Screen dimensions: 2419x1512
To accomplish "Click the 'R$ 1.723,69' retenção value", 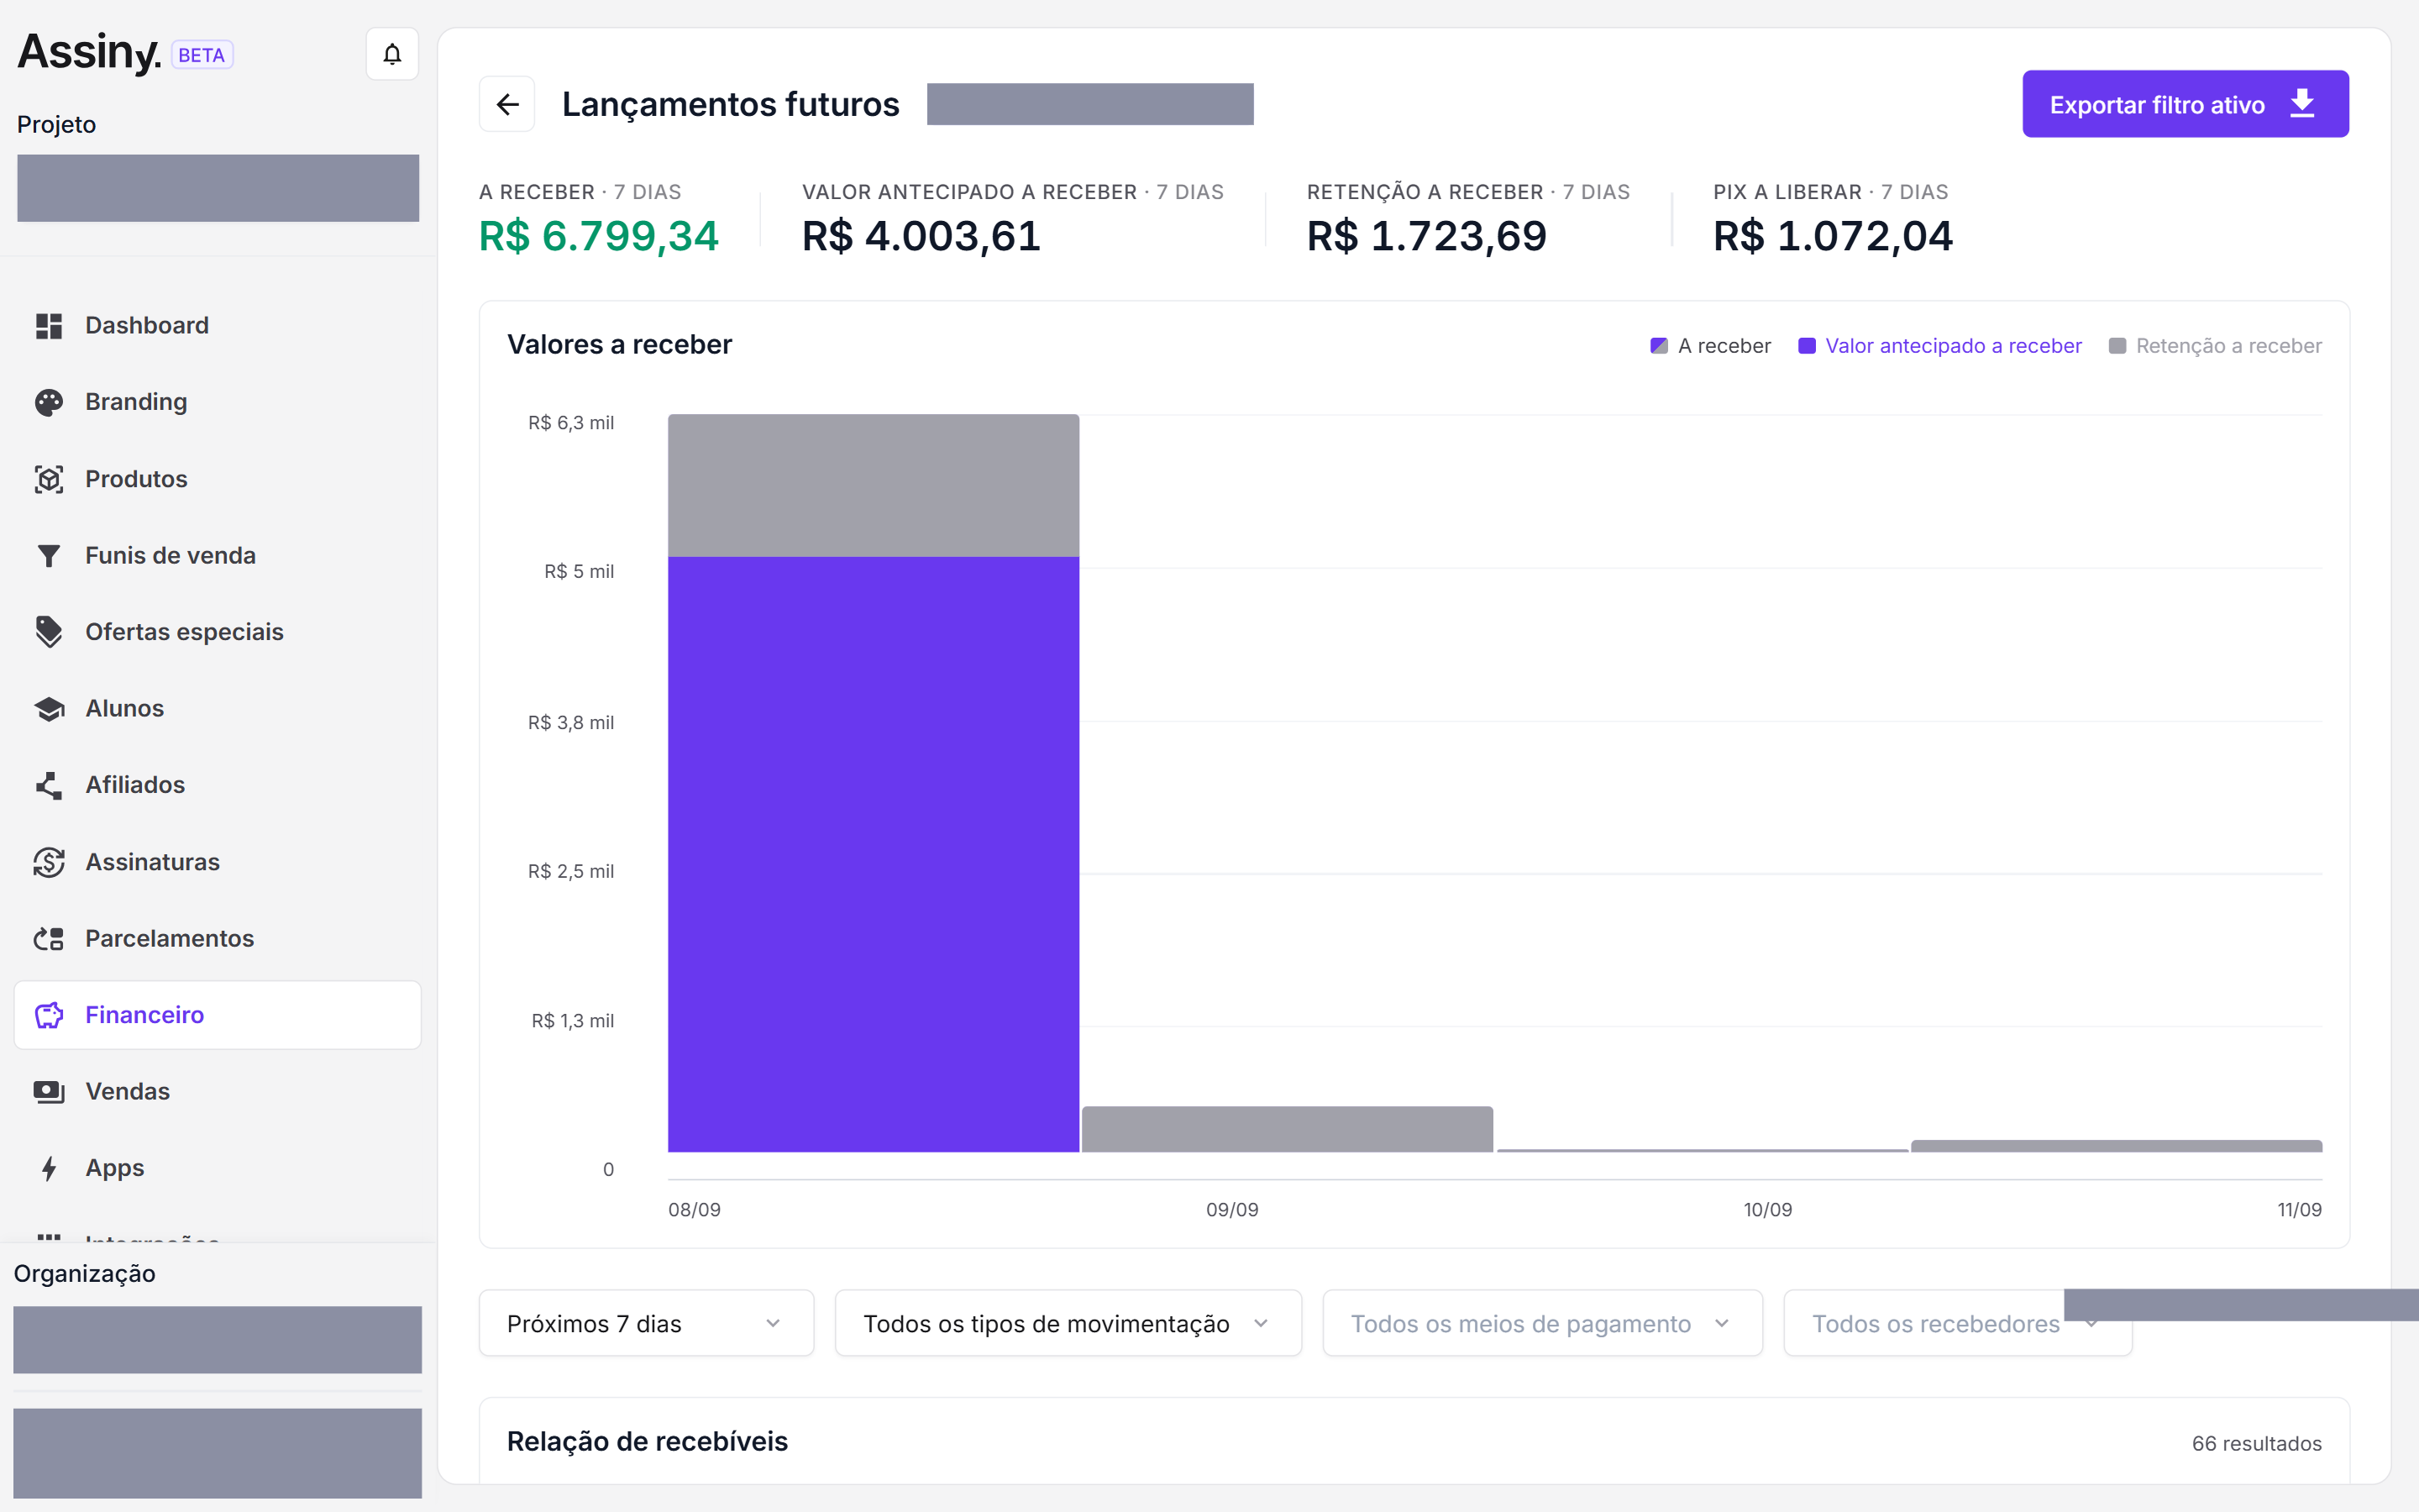I will point(1427,236).
